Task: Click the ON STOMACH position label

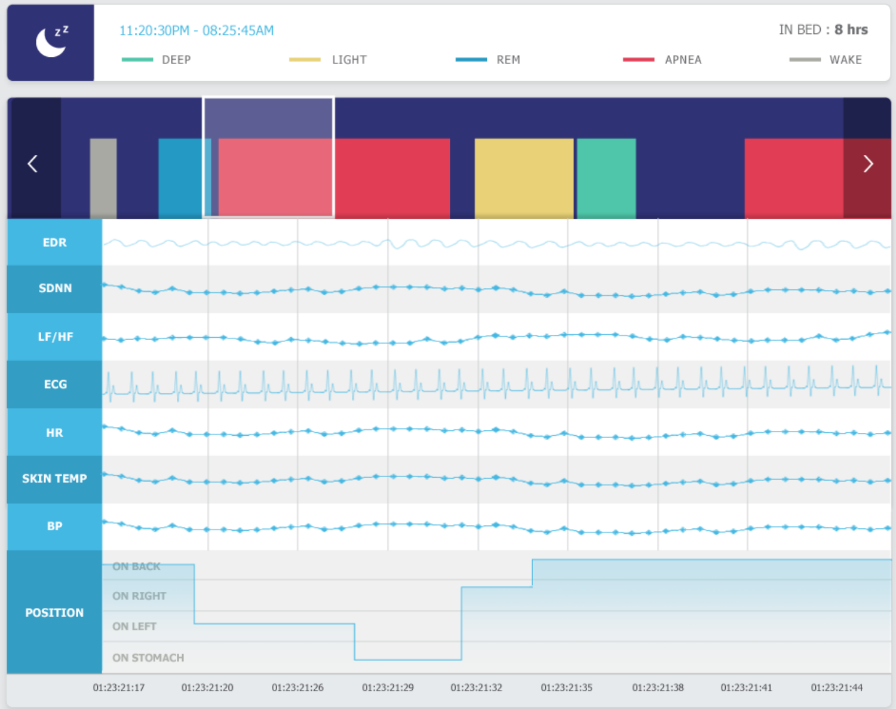Action: [148, 658]
